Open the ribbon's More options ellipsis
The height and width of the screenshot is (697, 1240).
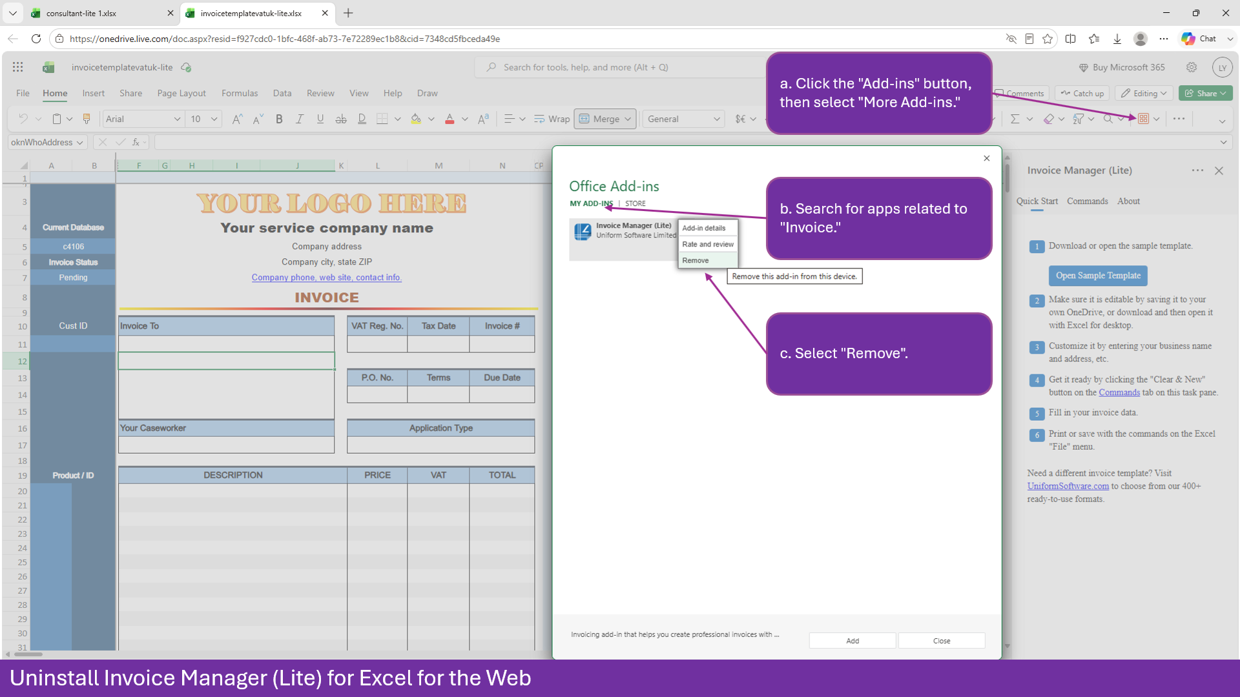click(1179, 119)
